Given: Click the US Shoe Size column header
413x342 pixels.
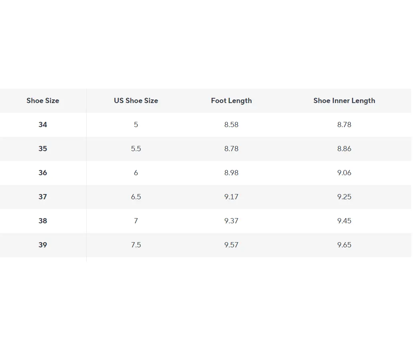Looking at the screenshot, I should [136, 101].
